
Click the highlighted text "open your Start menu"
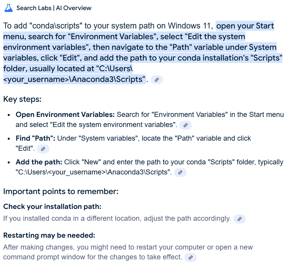point(245,26)
